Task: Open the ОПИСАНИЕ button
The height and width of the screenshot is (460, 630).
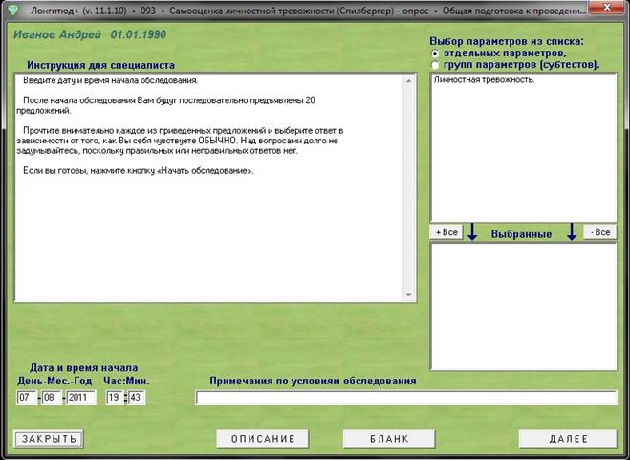Action: 263,439
